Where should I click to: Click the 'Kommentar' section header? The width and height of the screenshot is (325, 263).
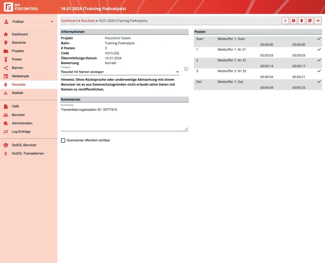(x=124, y=99)
